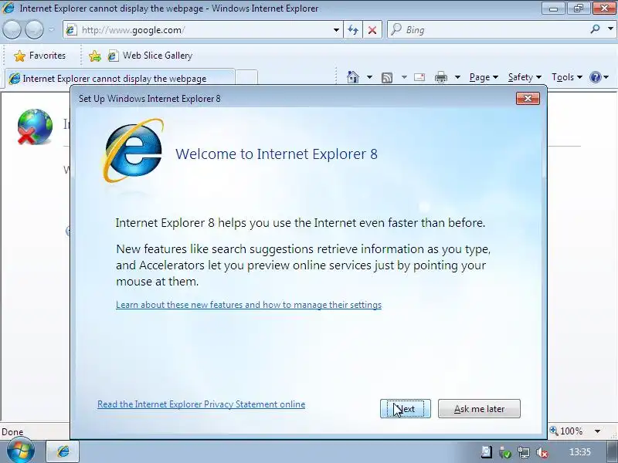Open the Tools menu
The height and width of the screenshot is (463, 618).
pyautogui.click(x=567, y=77)
